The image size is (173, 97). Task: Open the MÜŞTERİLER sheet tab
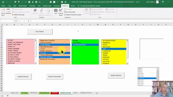pyautogui.click(x=44, y=93)
